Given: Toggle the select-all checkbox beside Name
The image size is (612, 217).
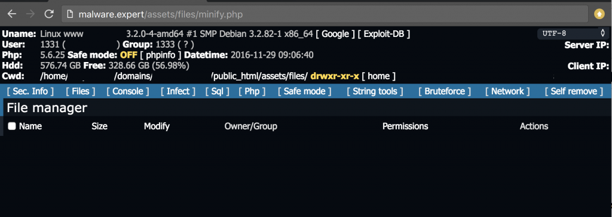Looking at the screenshot, I should (x=12, y=126).
